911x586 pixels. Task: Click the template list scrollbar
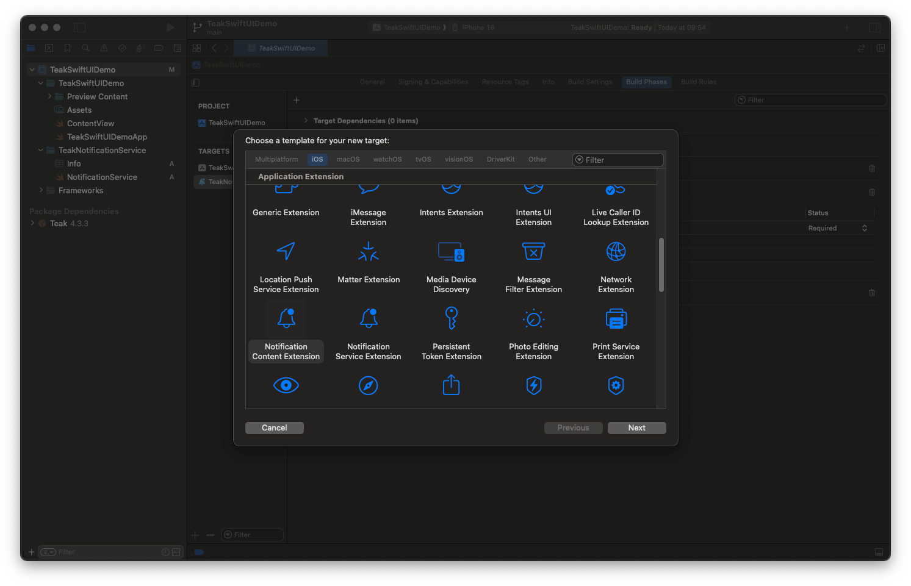(661, 265)
